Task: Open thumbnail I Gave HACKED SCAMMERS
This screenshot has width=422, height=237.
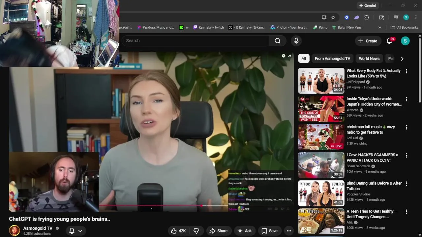Action: pos(321,165)
